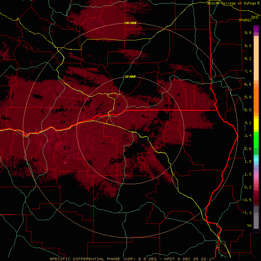Click the -1.3 value on the color scale
The image size is (261, 261).
pos(247,213)
